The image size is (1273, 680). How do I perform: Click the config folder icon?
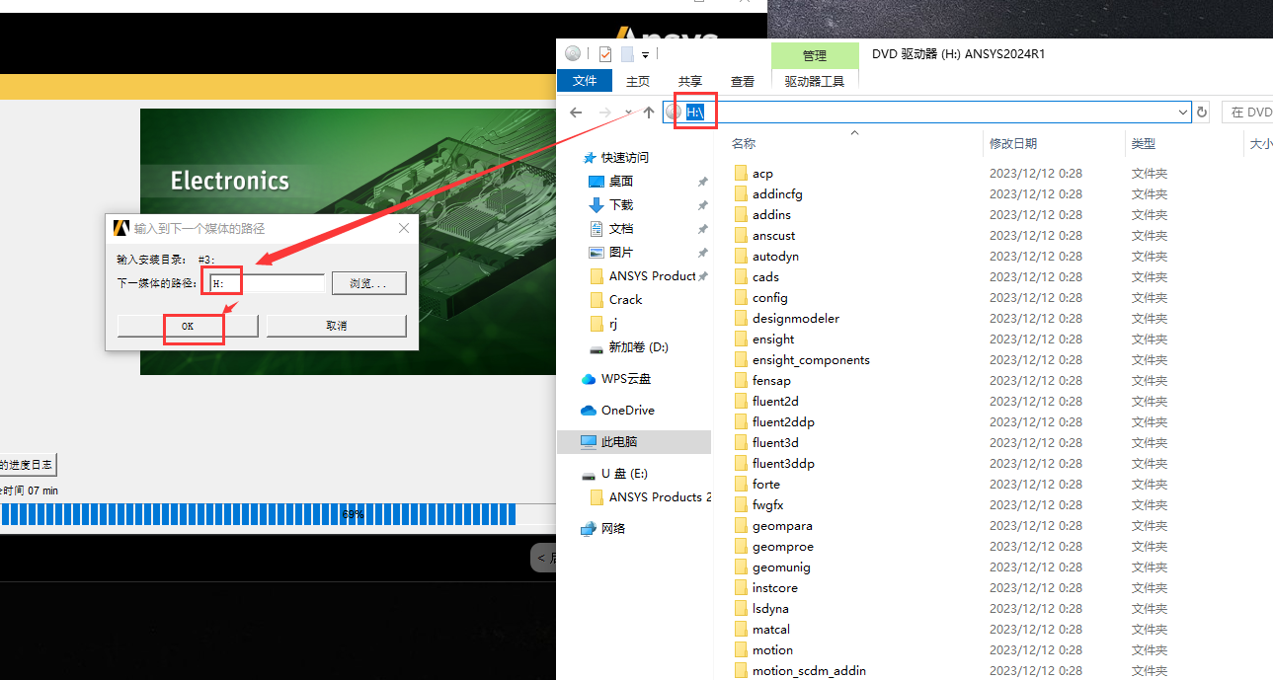742,298
